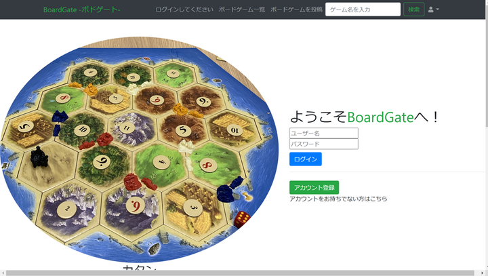Screen dimensions: 488x276
Task: Open the BoardGate -ボドゲート- home logo
Action: click(81, 9)
